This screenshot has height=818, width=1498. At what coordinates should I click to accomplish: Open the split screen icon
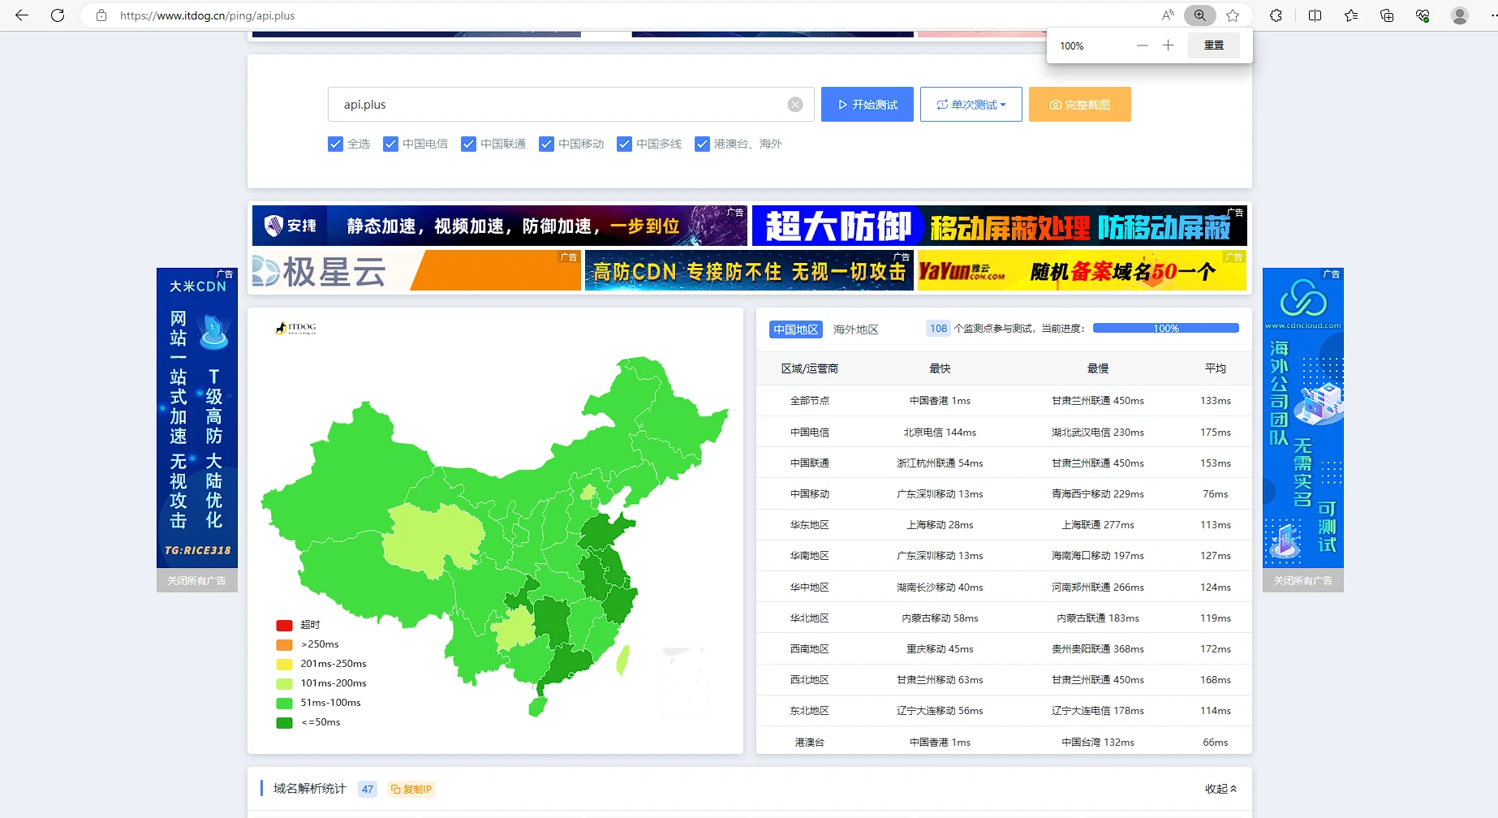coord(1315,15)
